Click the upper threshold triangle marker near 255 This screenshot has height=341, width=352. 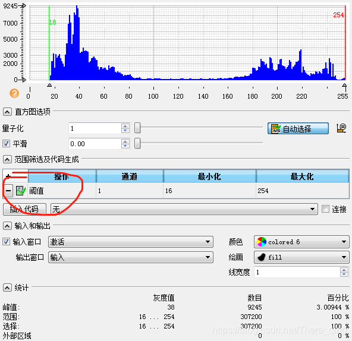pyautogui.click(x=344, y=85)
